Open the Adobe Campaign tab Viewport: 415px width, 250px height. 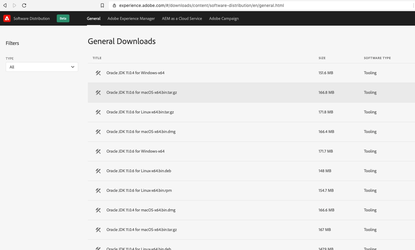224,18
